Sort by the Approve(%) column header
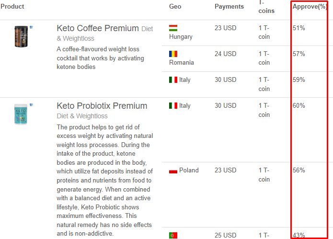Screen dimensions: 333x239 310,7
